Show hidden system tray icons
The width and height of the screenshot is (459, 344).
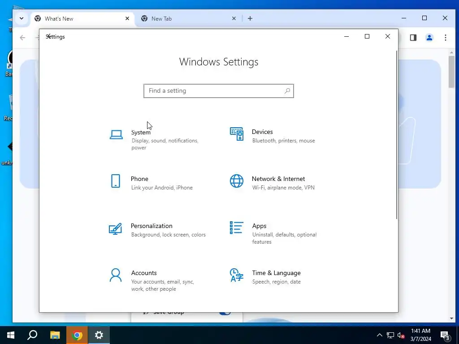pyautogui.click(x=379, y=335)
